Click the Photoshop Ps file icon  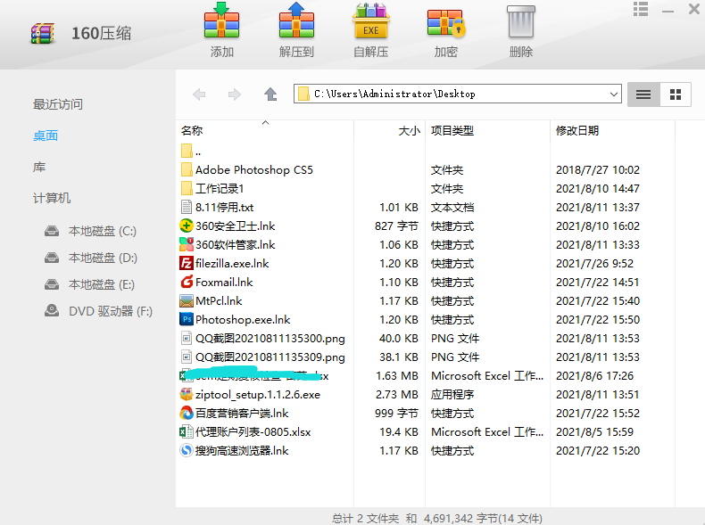pos(187,319)
